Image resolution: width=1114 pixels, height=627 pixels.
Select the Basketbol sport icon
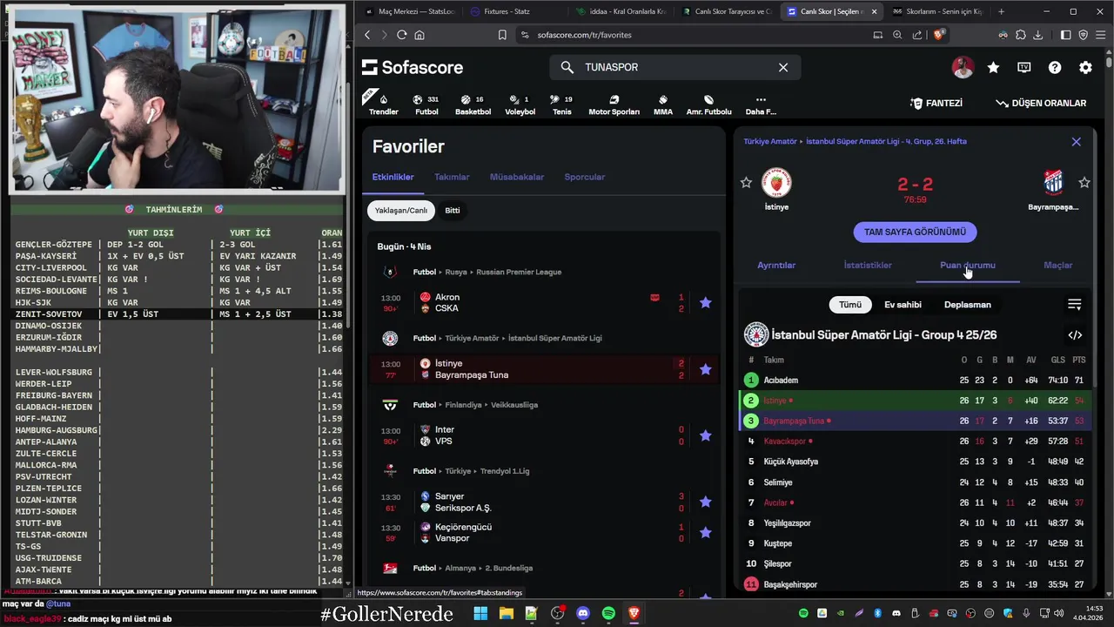(473, 104)
